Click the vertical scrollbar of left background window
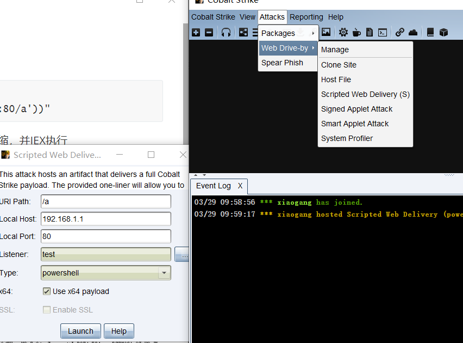Screen dimensions: 463x343 click(186, 83)
